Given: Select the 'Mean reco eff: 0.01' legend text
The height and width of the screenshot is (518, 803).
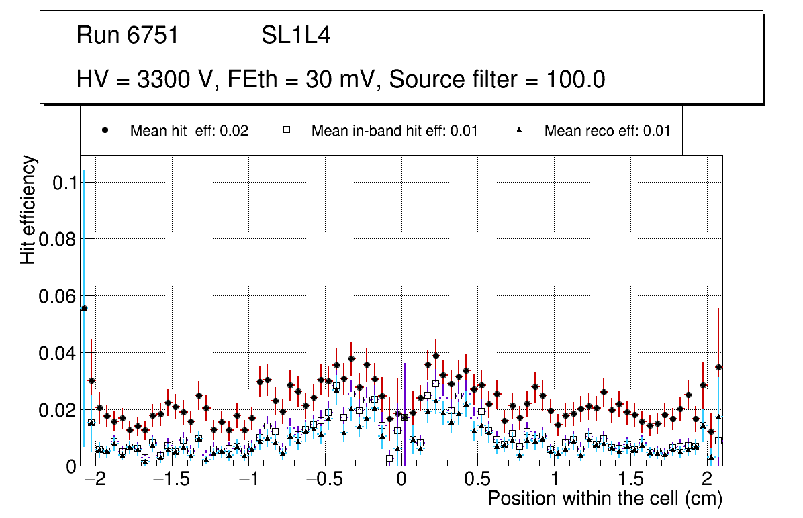Looking at the screenshot, I should (x=607, y=131).
